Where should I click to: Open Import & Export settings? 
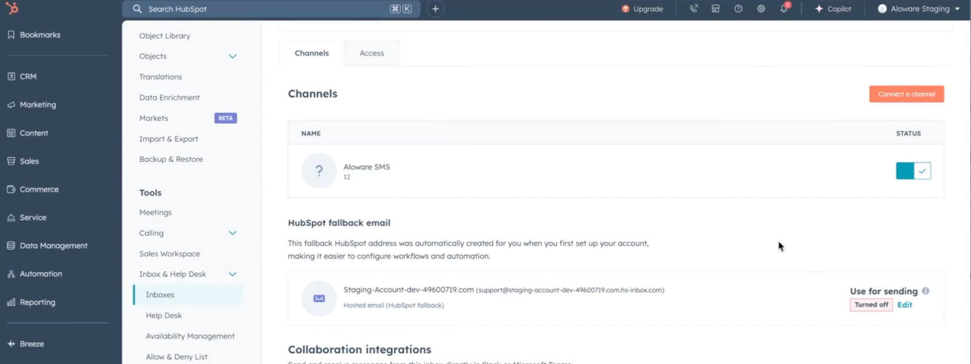[169, 139]
